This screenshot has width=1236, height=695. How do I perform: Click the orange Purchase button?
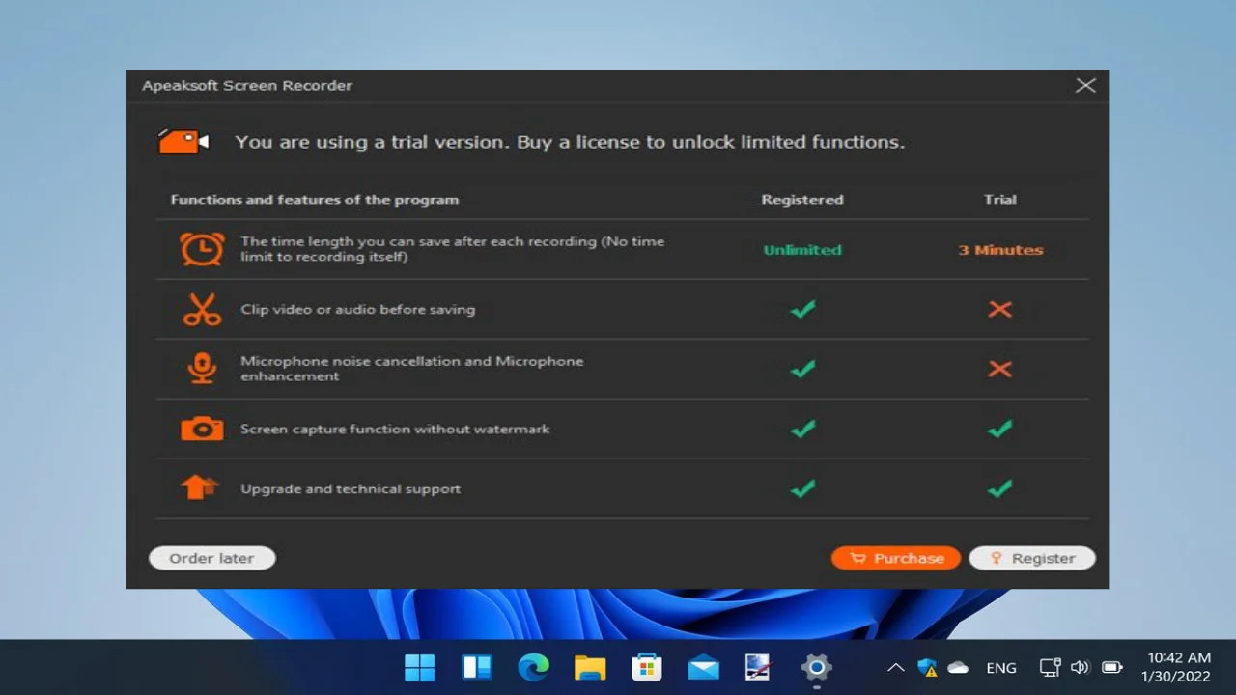895,558
